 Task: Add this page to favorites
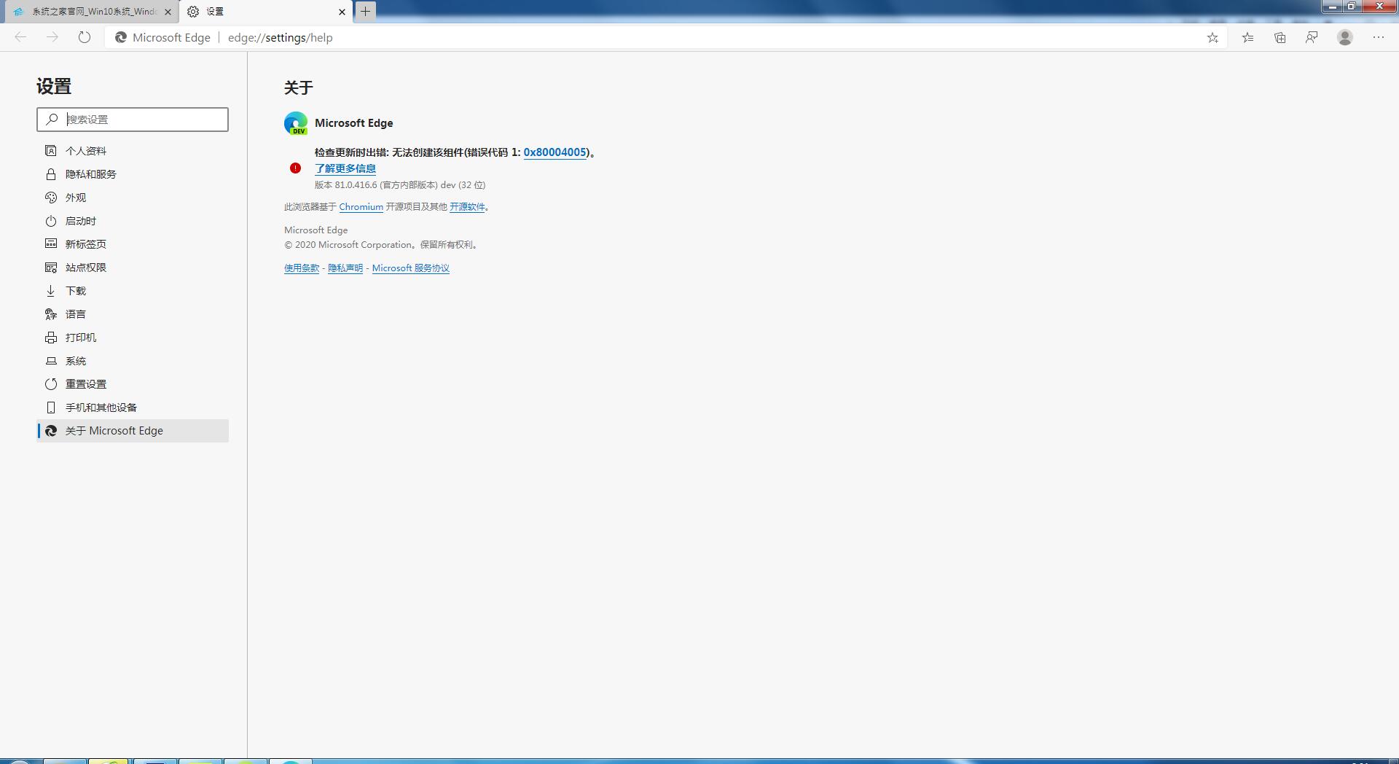click(x=1212, y=37)
